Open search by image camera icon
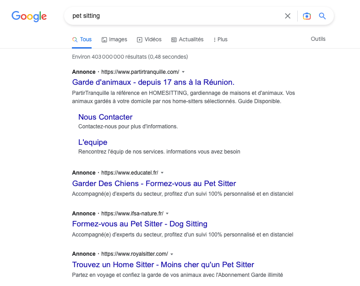The width and height of the screenshot is (360, 286). [x=307, y=16]
